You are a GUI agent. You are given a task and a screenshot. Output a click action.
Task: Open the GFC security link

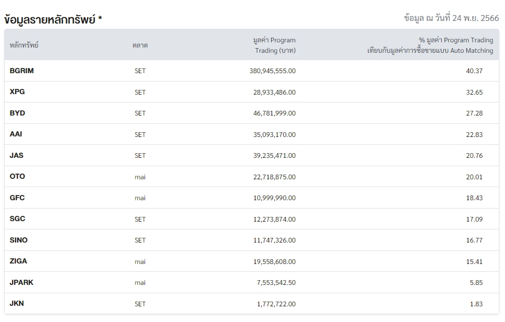(17, 198)
